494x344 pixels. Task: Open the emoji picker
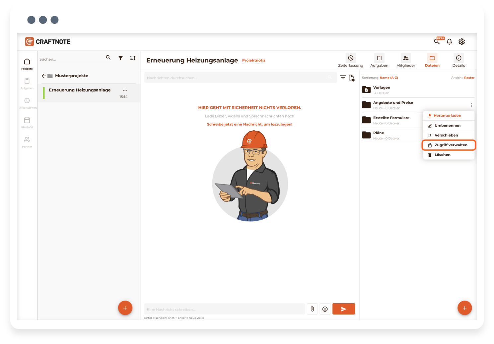coord(325,309)
